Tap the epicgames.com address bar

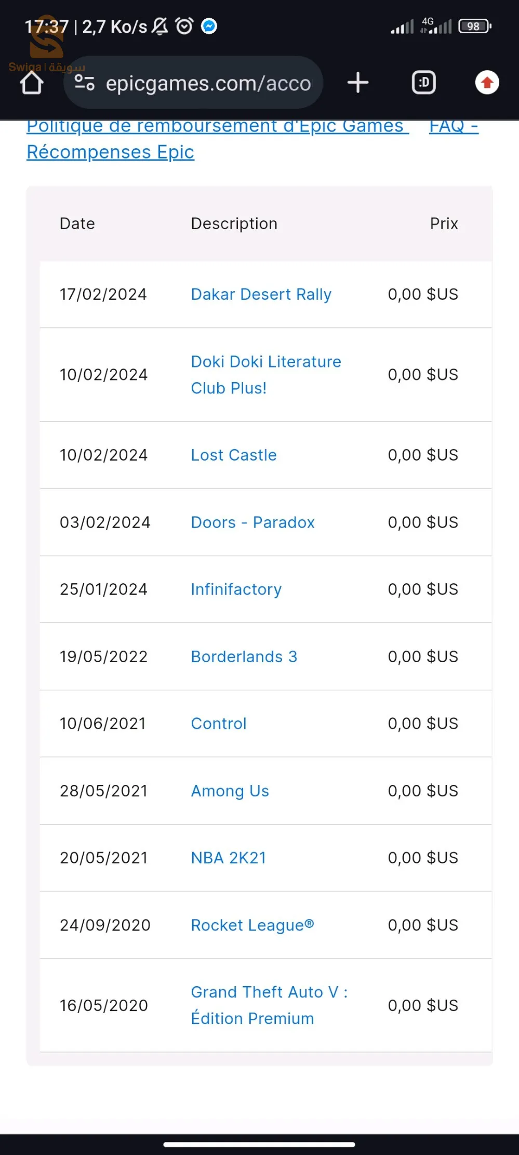[x=208, y=83]
